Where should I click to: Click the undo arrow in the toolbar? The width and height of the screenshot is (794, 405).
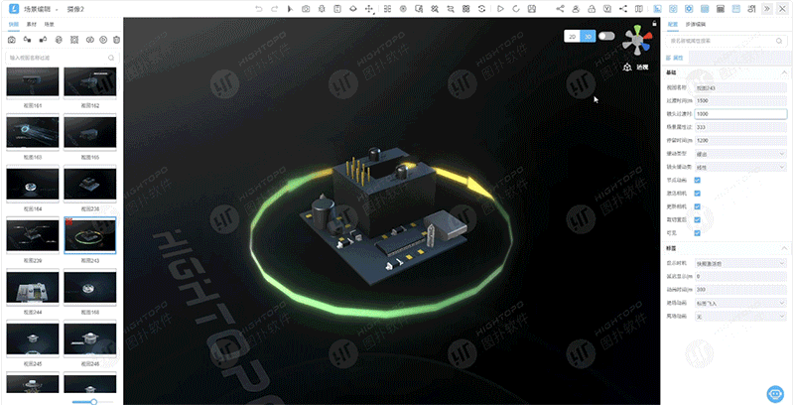pyautogui.click(x=259, y=9)
